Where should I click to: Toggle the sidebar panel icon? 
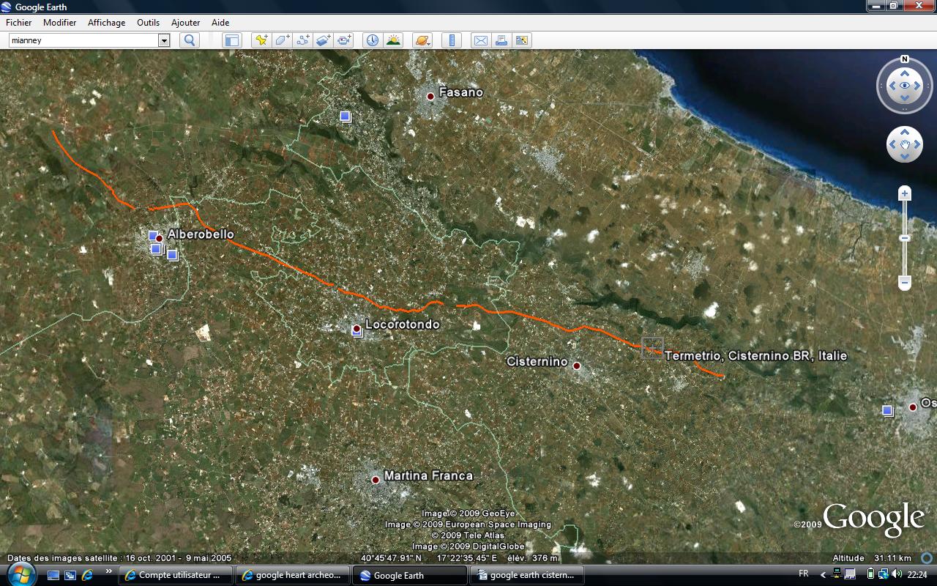232,40
